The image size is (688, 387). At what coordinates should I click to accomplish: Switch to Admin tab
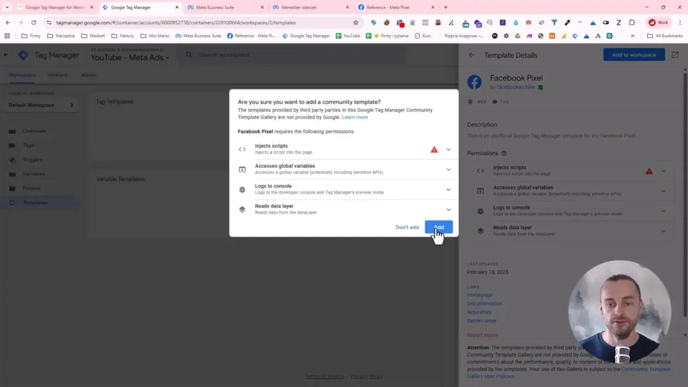(x=89, y=75)
